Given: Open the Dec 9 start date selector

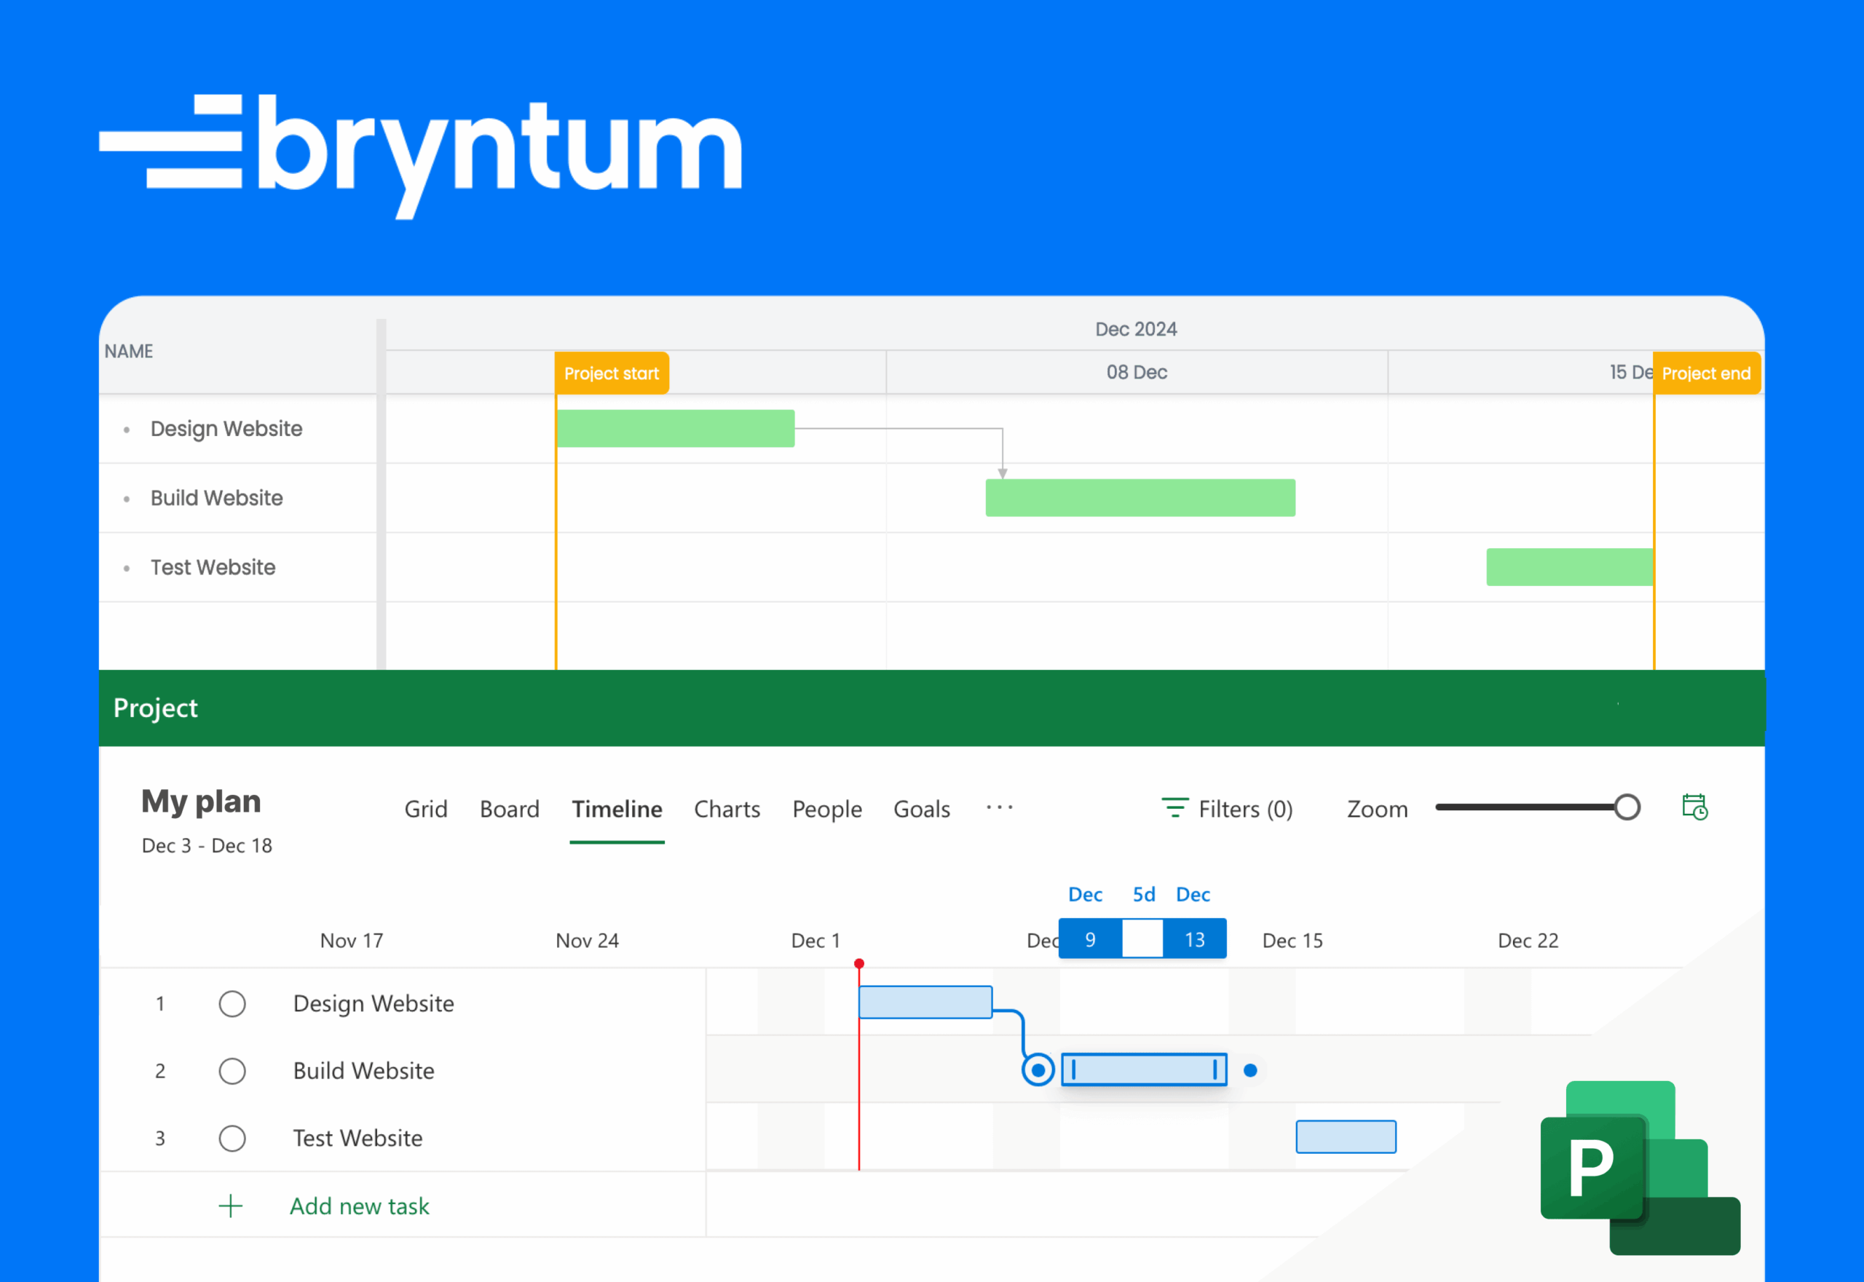Looking at the screenshot, I should pos(1089,938).
